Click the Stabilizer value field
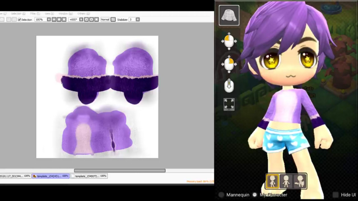The width and height of the screenshot is (358, 201). coord(132,20)
